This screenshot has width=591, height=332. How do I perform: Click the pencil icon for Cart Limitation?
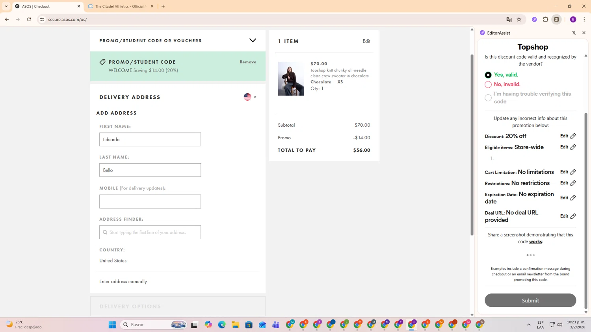[x=573, y=172]
